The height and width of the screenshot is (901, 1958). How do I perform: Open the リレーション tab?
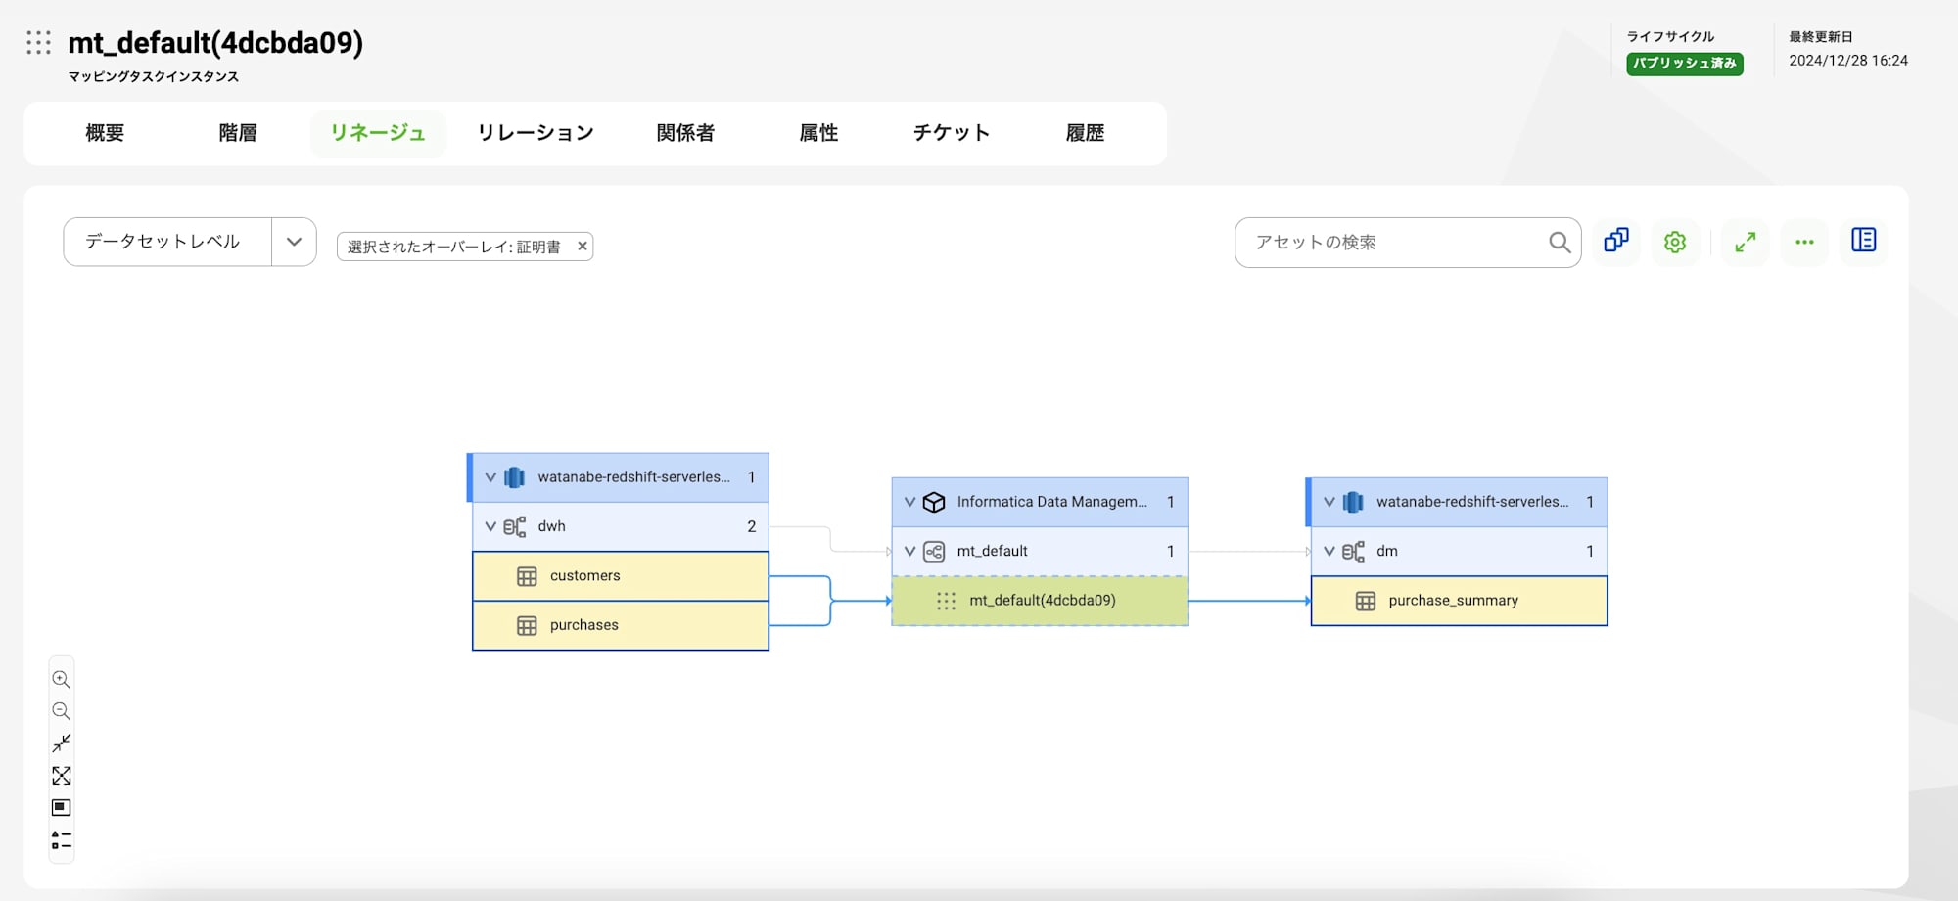tap(536, 133)
